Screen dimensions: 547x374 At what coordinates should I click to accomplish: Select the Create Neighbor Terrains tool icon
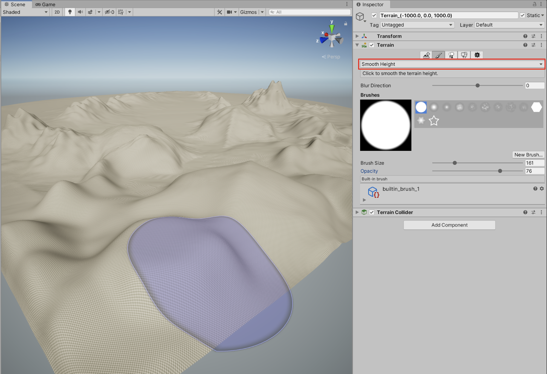(x=426, y=55)
